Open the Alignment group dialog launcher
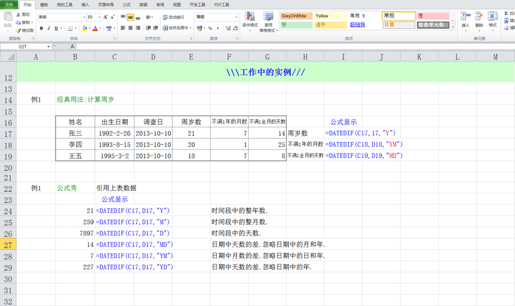The image size is (515, 306). (x=191, y=39)
